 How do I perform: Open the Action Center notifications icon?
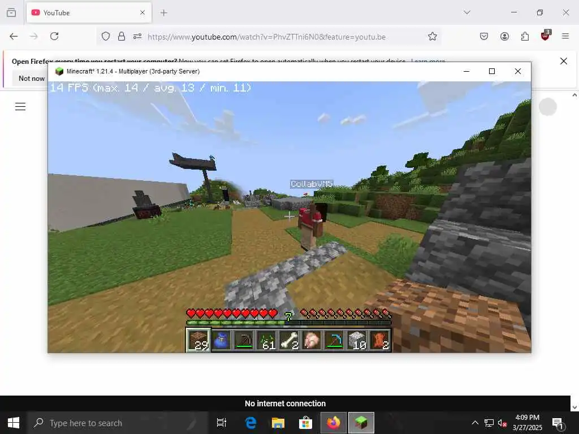tap(558, 423)
